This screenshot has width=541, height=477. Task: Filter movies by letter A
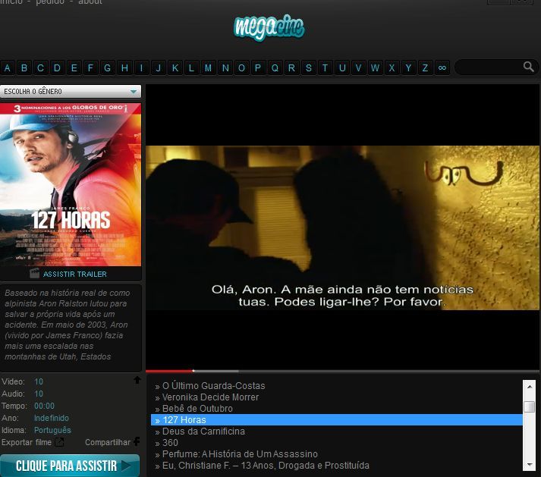point(8,67)
